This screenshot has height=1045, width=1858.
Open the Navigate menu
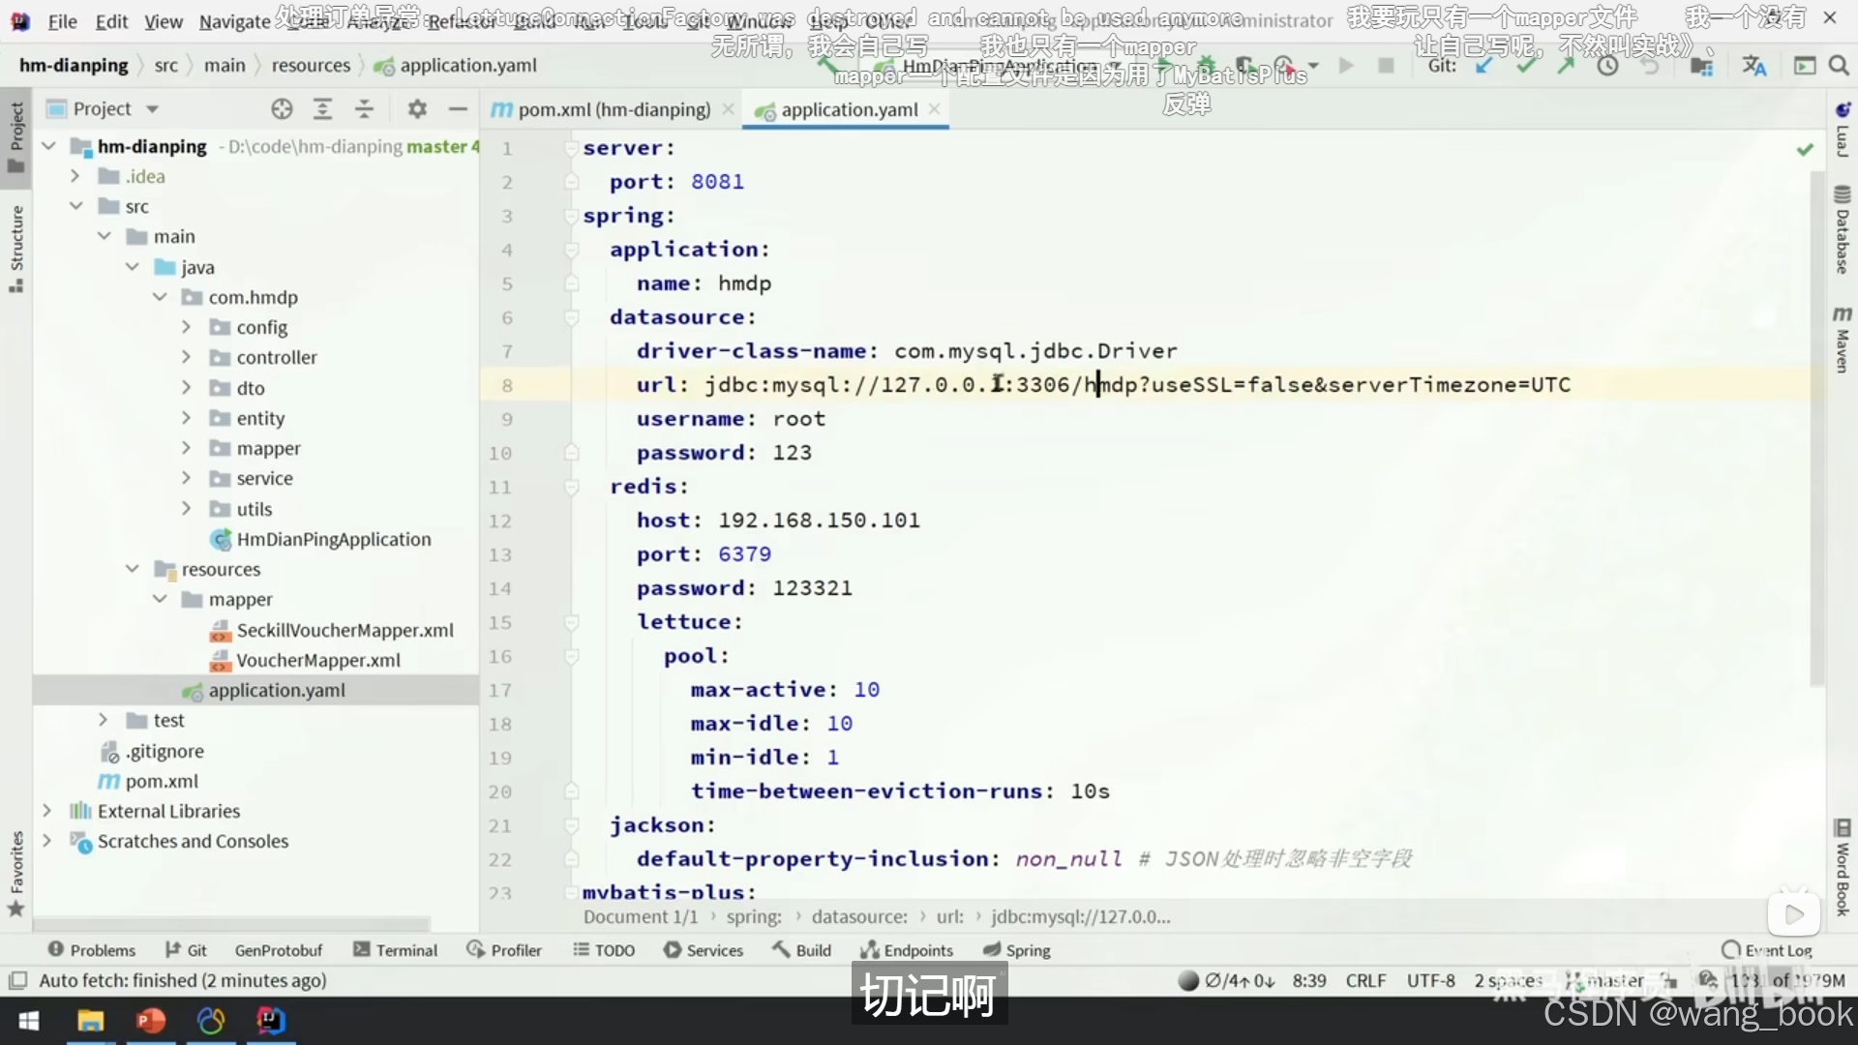pyautogui.click(x=234, y=21)
